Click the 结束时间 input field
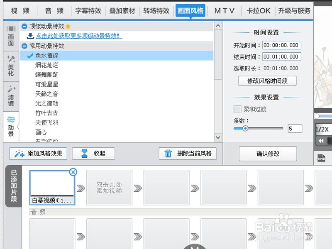Screen dimensions: 332x249 coord(282,56)
